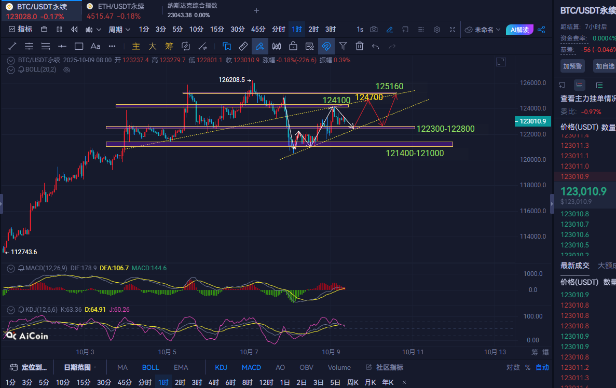Take a chart screenshot with camera icon

(x=374, y=30)
